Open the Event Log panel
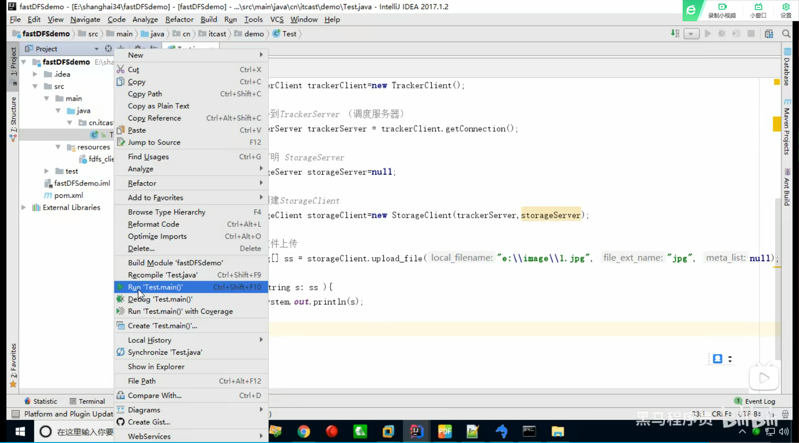This screenshot has width=799, height=443. point(754,401)
